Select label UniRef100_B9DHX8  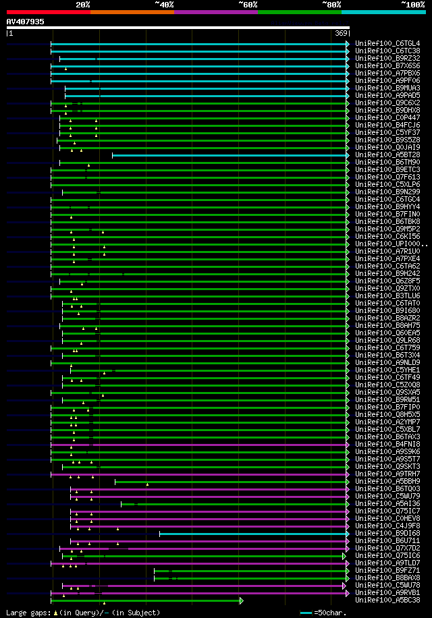[x=387, y=111]
